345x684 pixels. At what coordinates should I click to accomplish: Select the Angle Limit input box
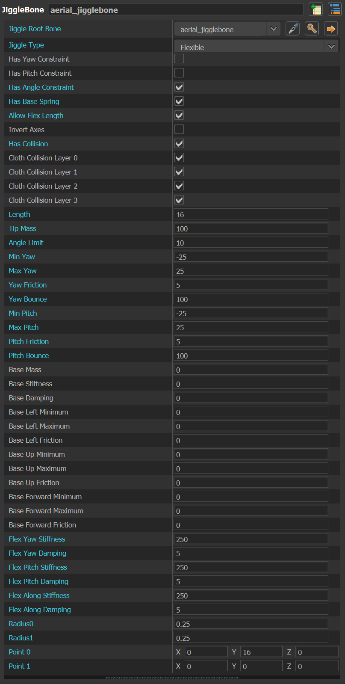click(x=251, y=243)
